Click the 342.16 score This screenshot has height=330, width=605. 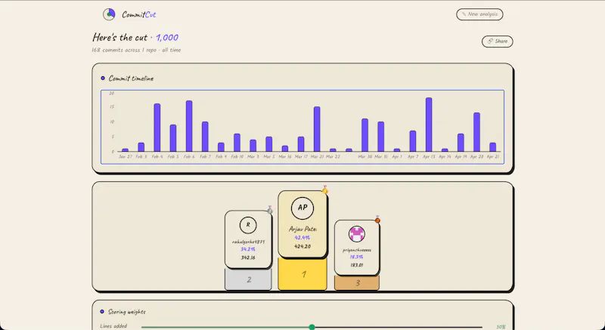pyautogui.click(x=248, y=258)
